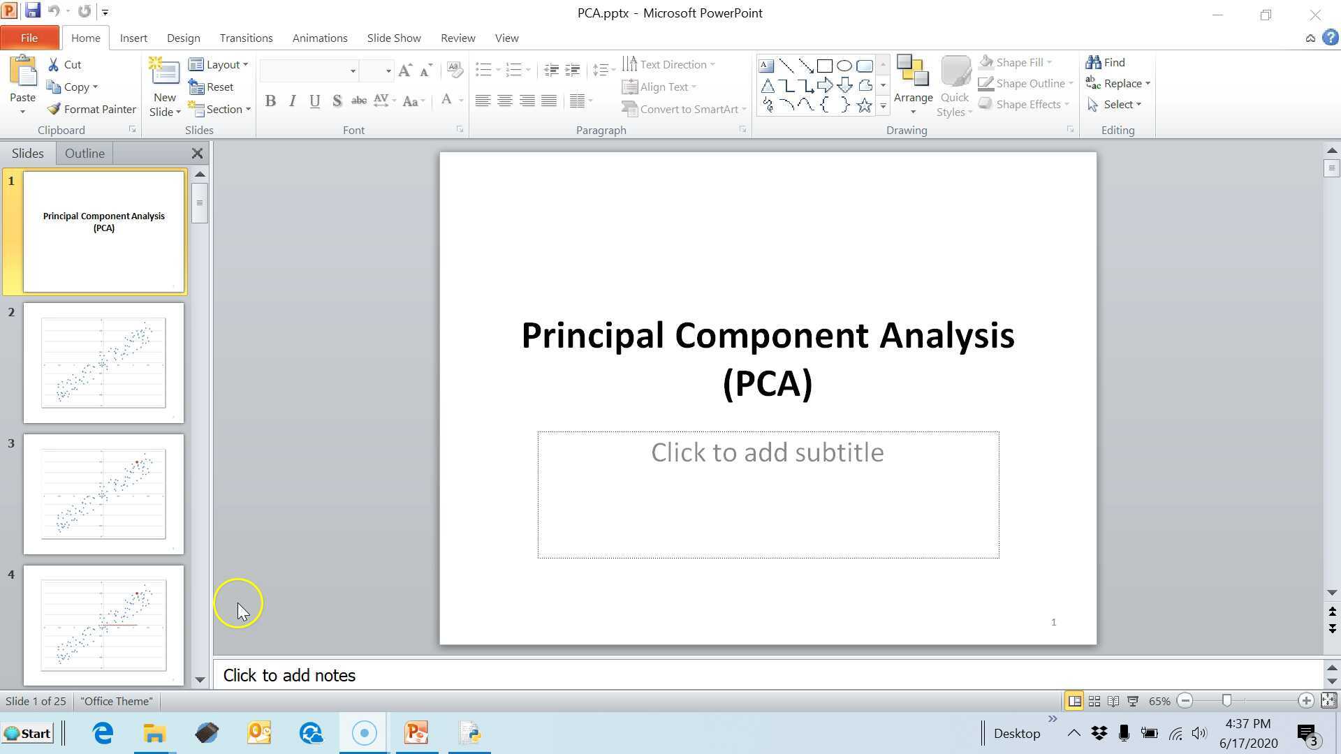Enable center text alignment

[504, 101]
